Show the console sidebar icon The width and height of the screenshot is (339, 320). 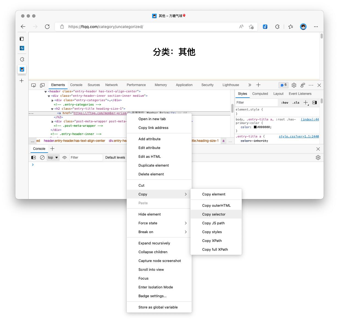tap(34, 158)
